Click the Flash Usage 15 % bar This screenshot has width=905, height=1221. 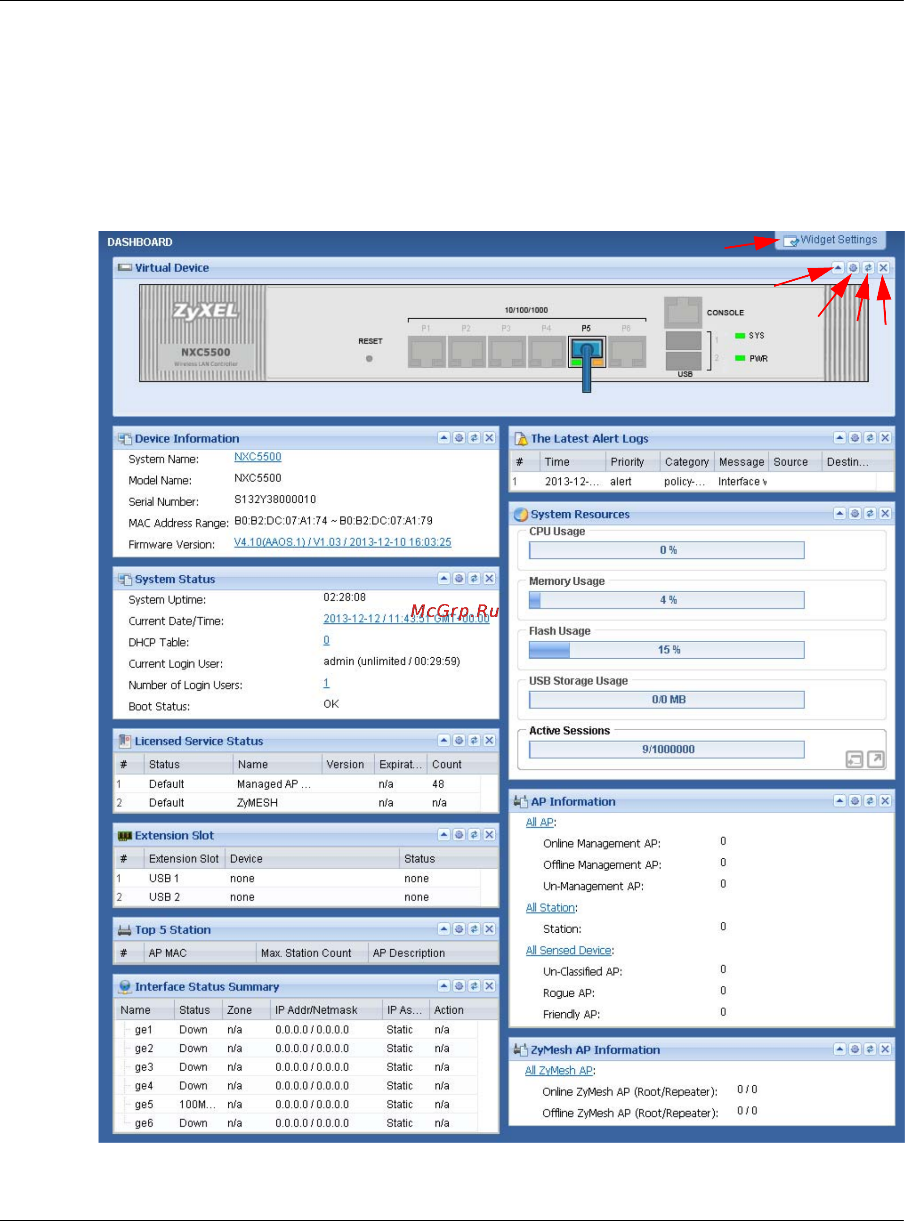pyautogui.click(x=667, y=650)
